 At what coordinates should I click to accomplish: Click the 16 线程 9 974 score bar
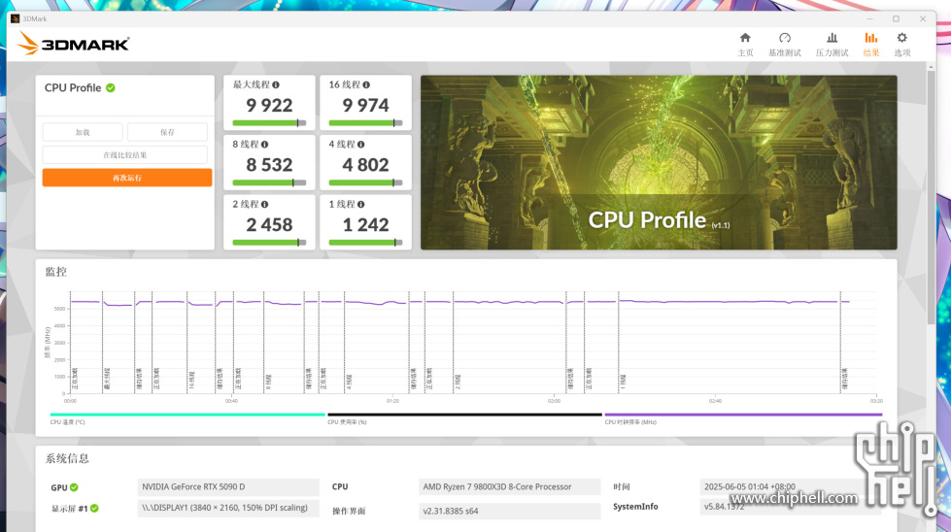pyautogui.click(x=365, y=123)
